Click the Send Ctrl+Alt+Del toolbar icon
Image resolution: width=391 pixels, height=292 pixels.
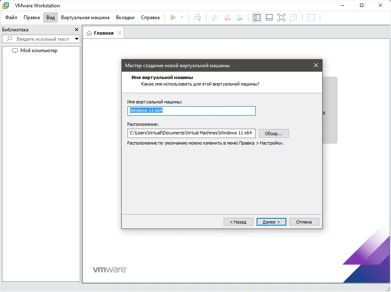tap(198, 18)
